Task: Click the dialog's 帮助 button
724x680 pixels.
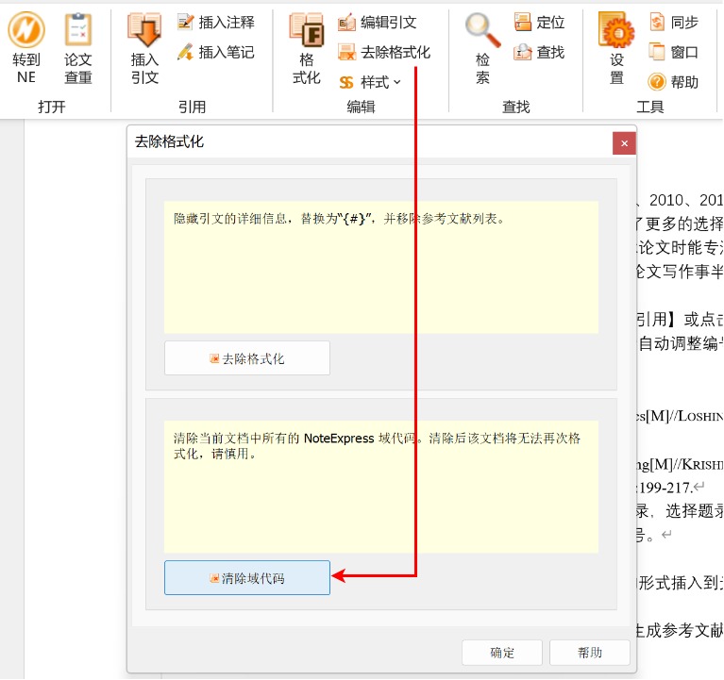Action: click(x=590, y=653)
